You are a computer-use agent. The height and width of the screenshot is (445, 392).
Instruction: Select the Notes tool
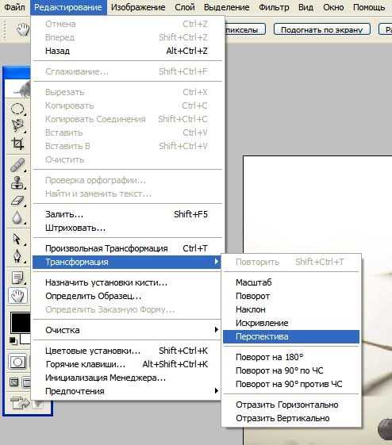17,278
